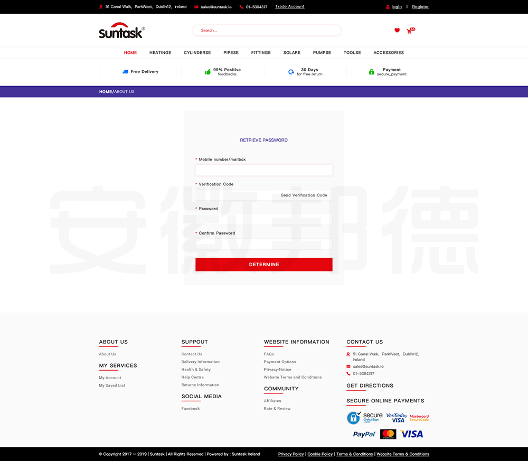The image size is (528, 461).
Task: Select HEATINGE in the navigation menu
Action: coord(160,53)
